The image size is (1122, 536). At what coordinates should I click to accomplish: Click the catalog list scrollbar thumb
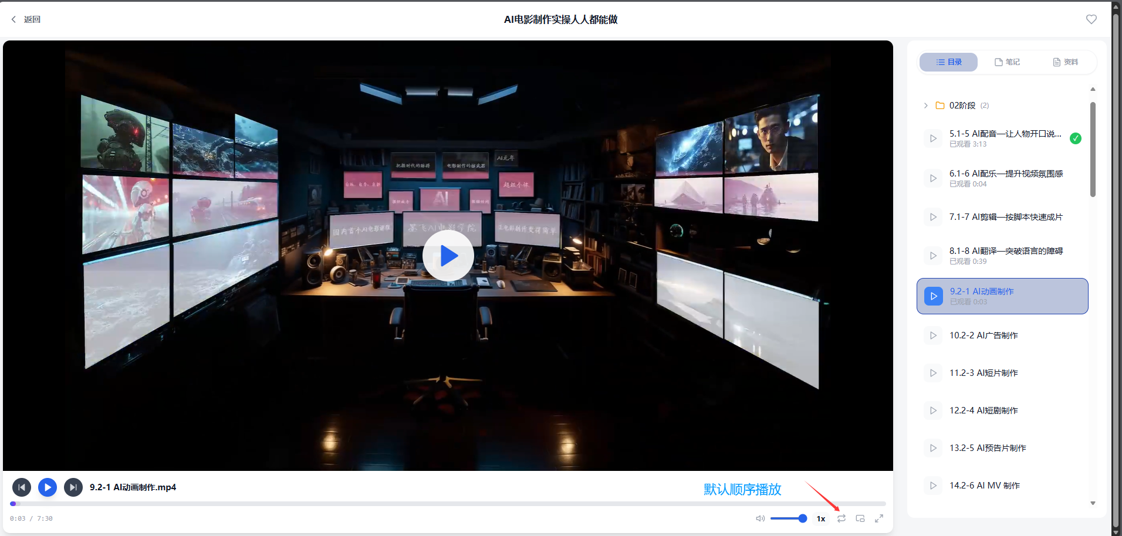click(1093, 150)
